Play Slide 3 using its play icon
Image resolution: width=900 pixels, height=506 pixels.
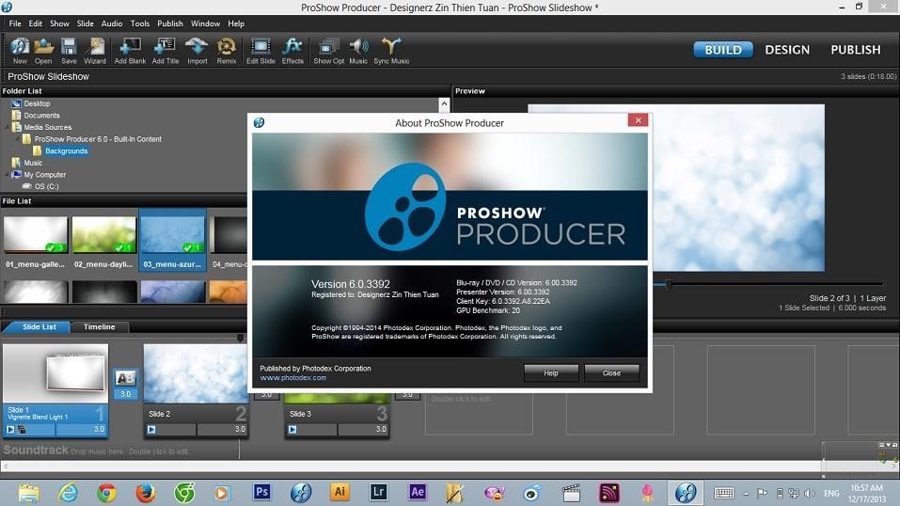tap(292, 429)
